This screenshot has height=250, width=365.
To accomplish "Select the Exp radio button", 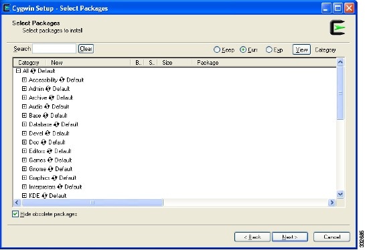I will [269, 49].
